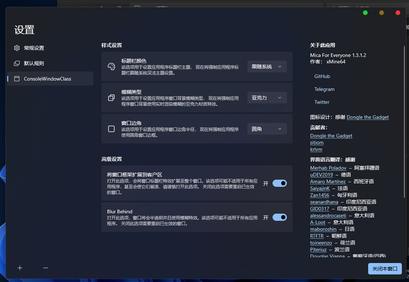Open the 圆角 window corner dropdown
Image resolution: width=409 pixels, height=282 pixels.
point(267,129)
